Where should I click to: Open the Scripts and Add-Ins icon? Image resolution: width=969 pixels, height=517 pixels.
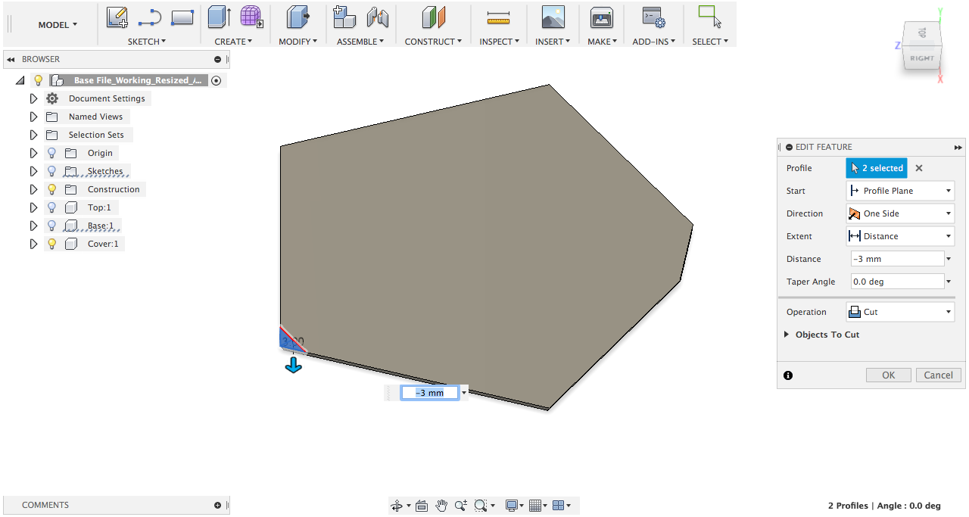[653, 17]
